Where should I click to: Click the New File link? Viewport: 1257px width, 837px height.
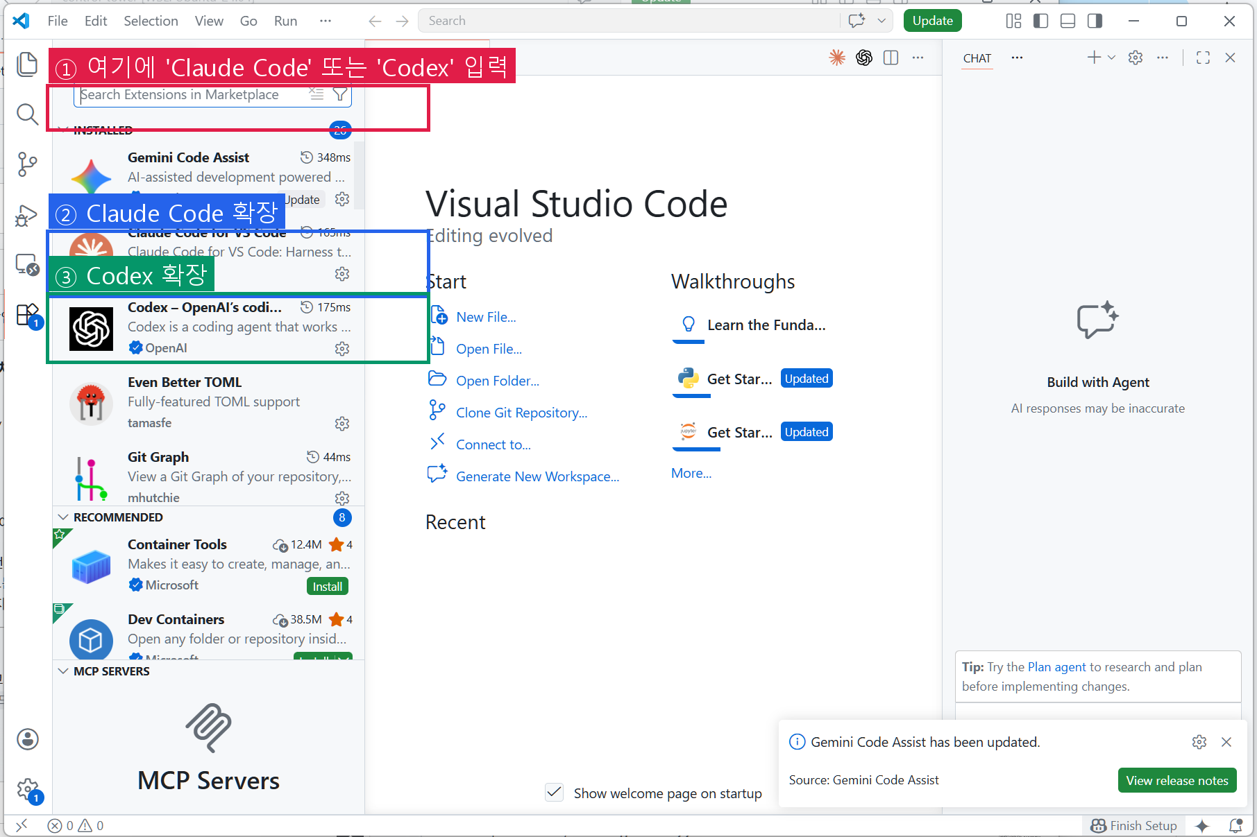486,317
